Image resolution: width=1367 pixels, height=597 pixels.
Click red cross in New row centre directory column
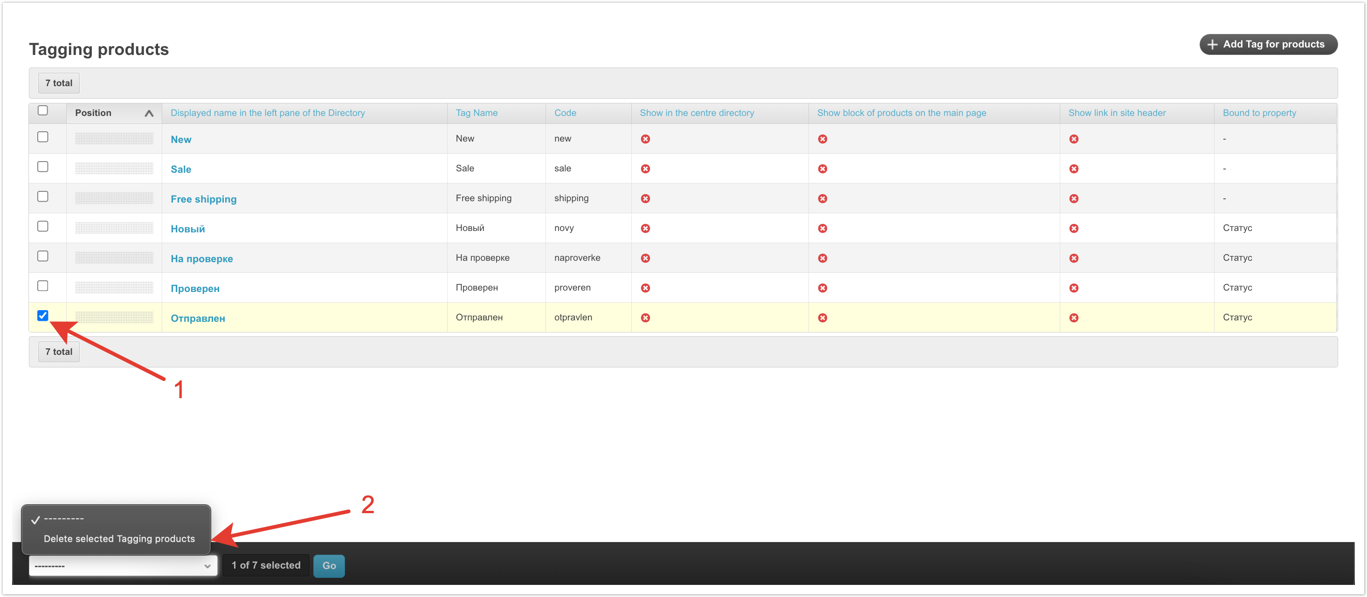point(645,139)
